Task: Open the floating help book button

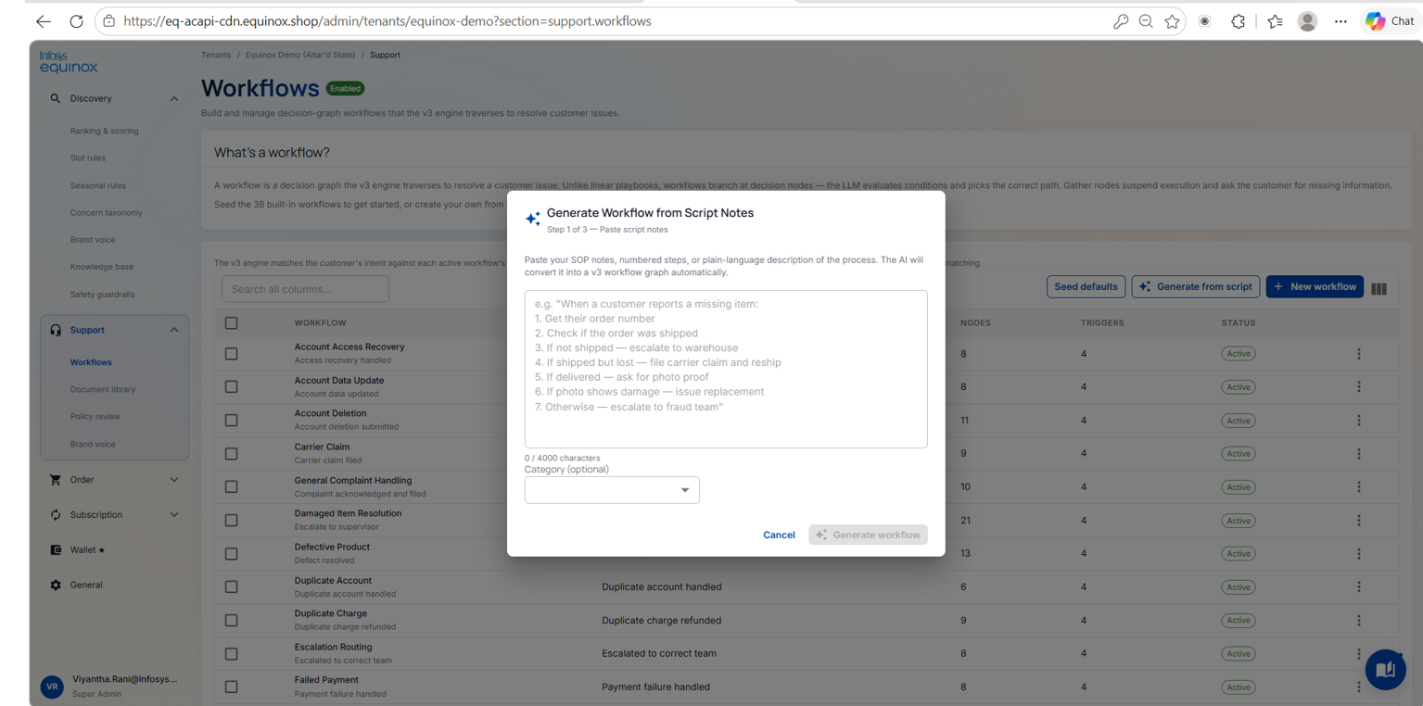Action: tap(1385, 669)
